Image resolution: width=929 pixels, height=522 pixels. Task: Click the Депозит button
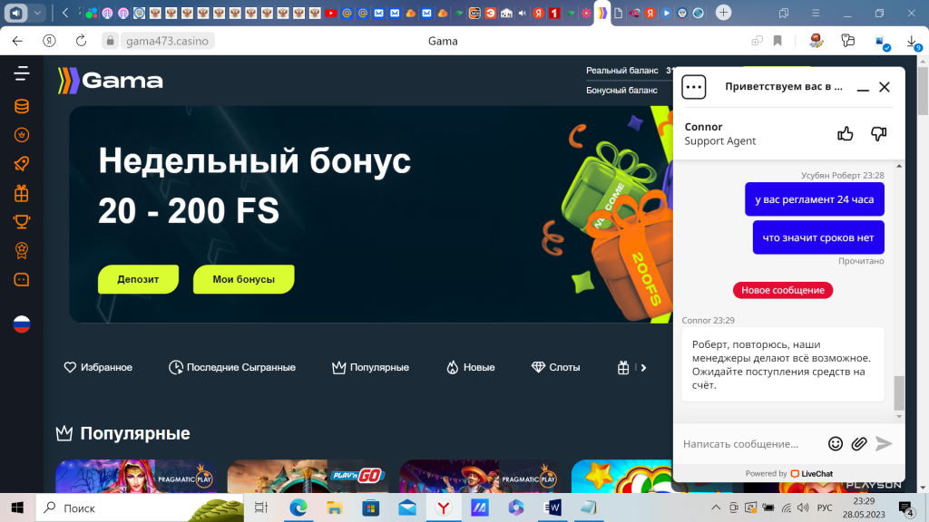coord(138,279)
